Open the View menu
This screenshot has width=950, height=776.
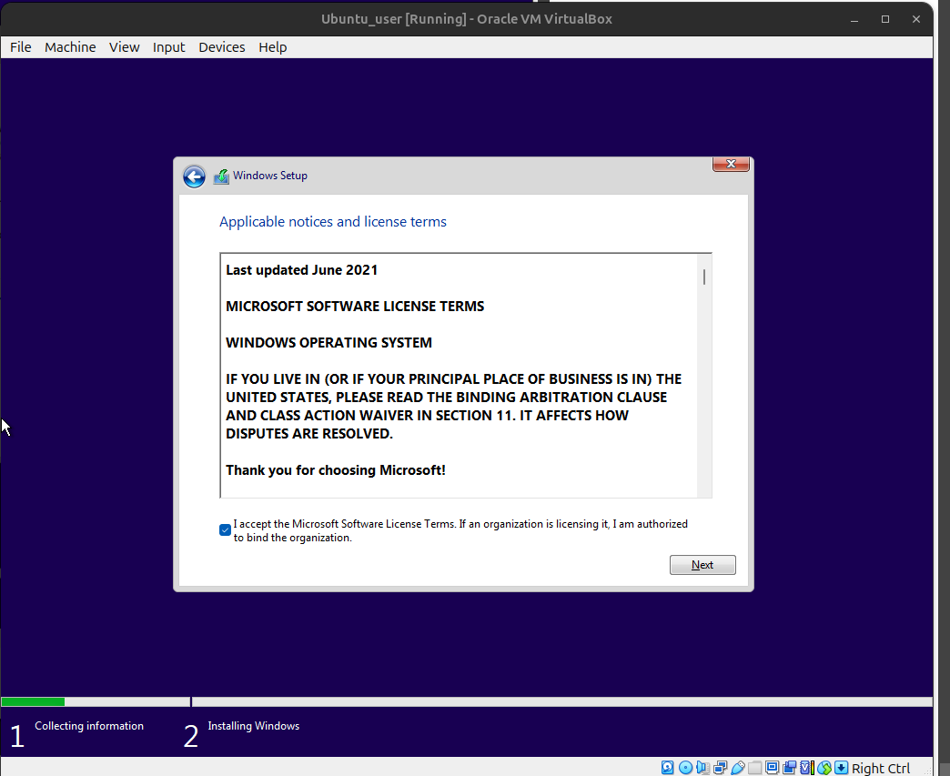(x=124, y=47)
